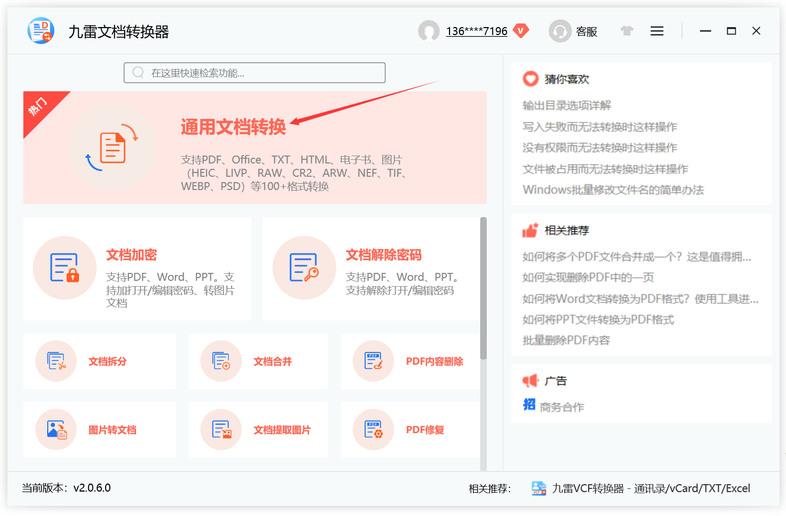Click the 文档加密 description text
This screenshot has width=786, height=516.
pos(170,290)
